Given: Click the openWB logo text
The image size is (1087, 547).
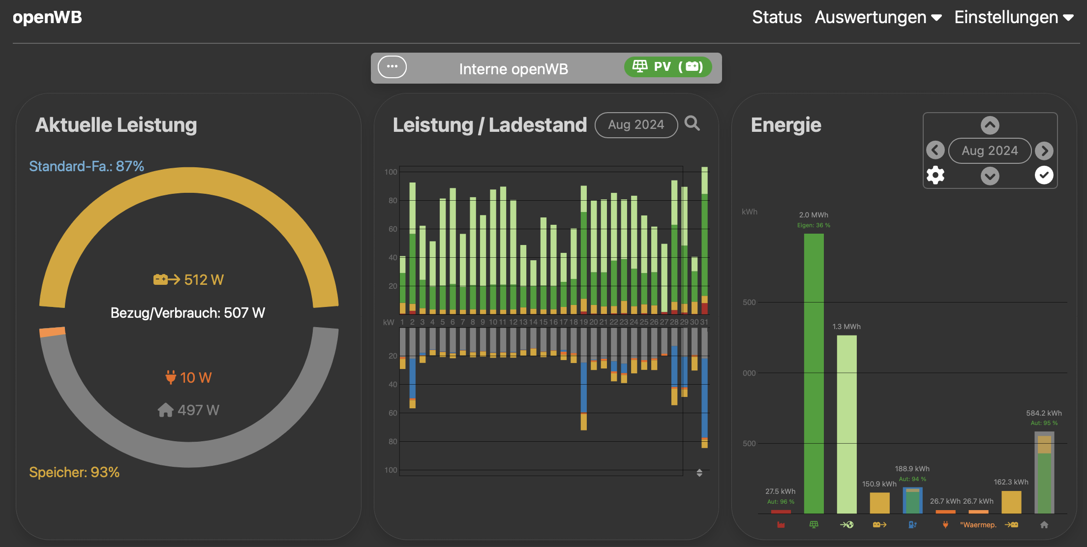Looking at the screenshot, I should (47, 17).
